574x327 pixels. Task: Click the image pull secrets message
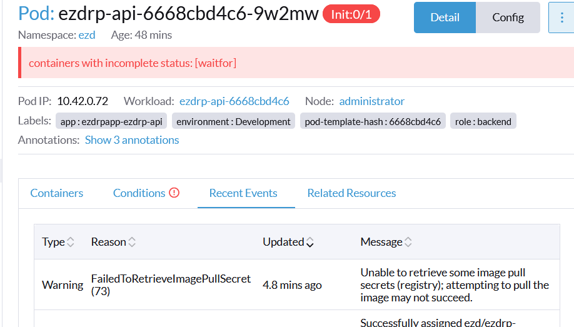click(455, 285)
